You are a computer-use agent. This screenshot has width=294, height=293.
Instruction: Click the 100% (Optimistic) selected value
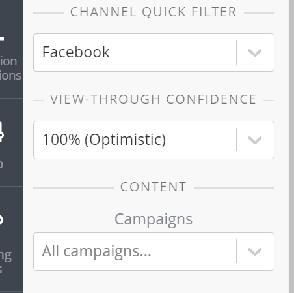pos(104,140)
